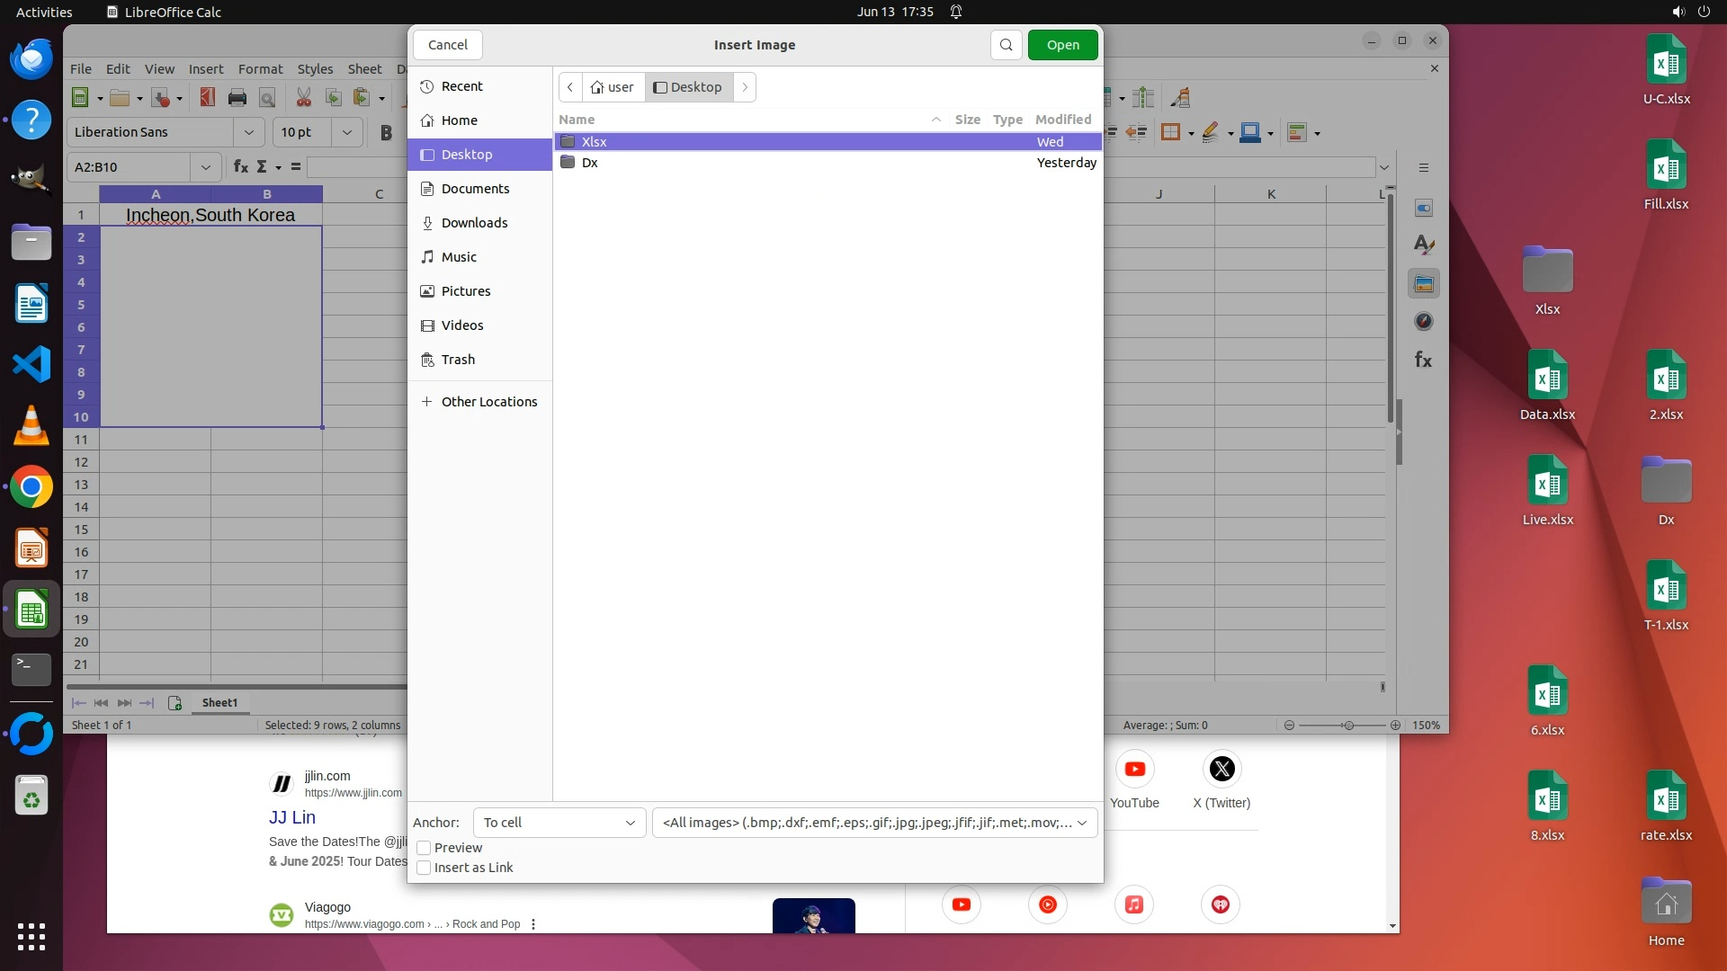Open Visual Studio Code from the dock
This screenshot has height=971, width=1727.
click(x=31, y=364)
